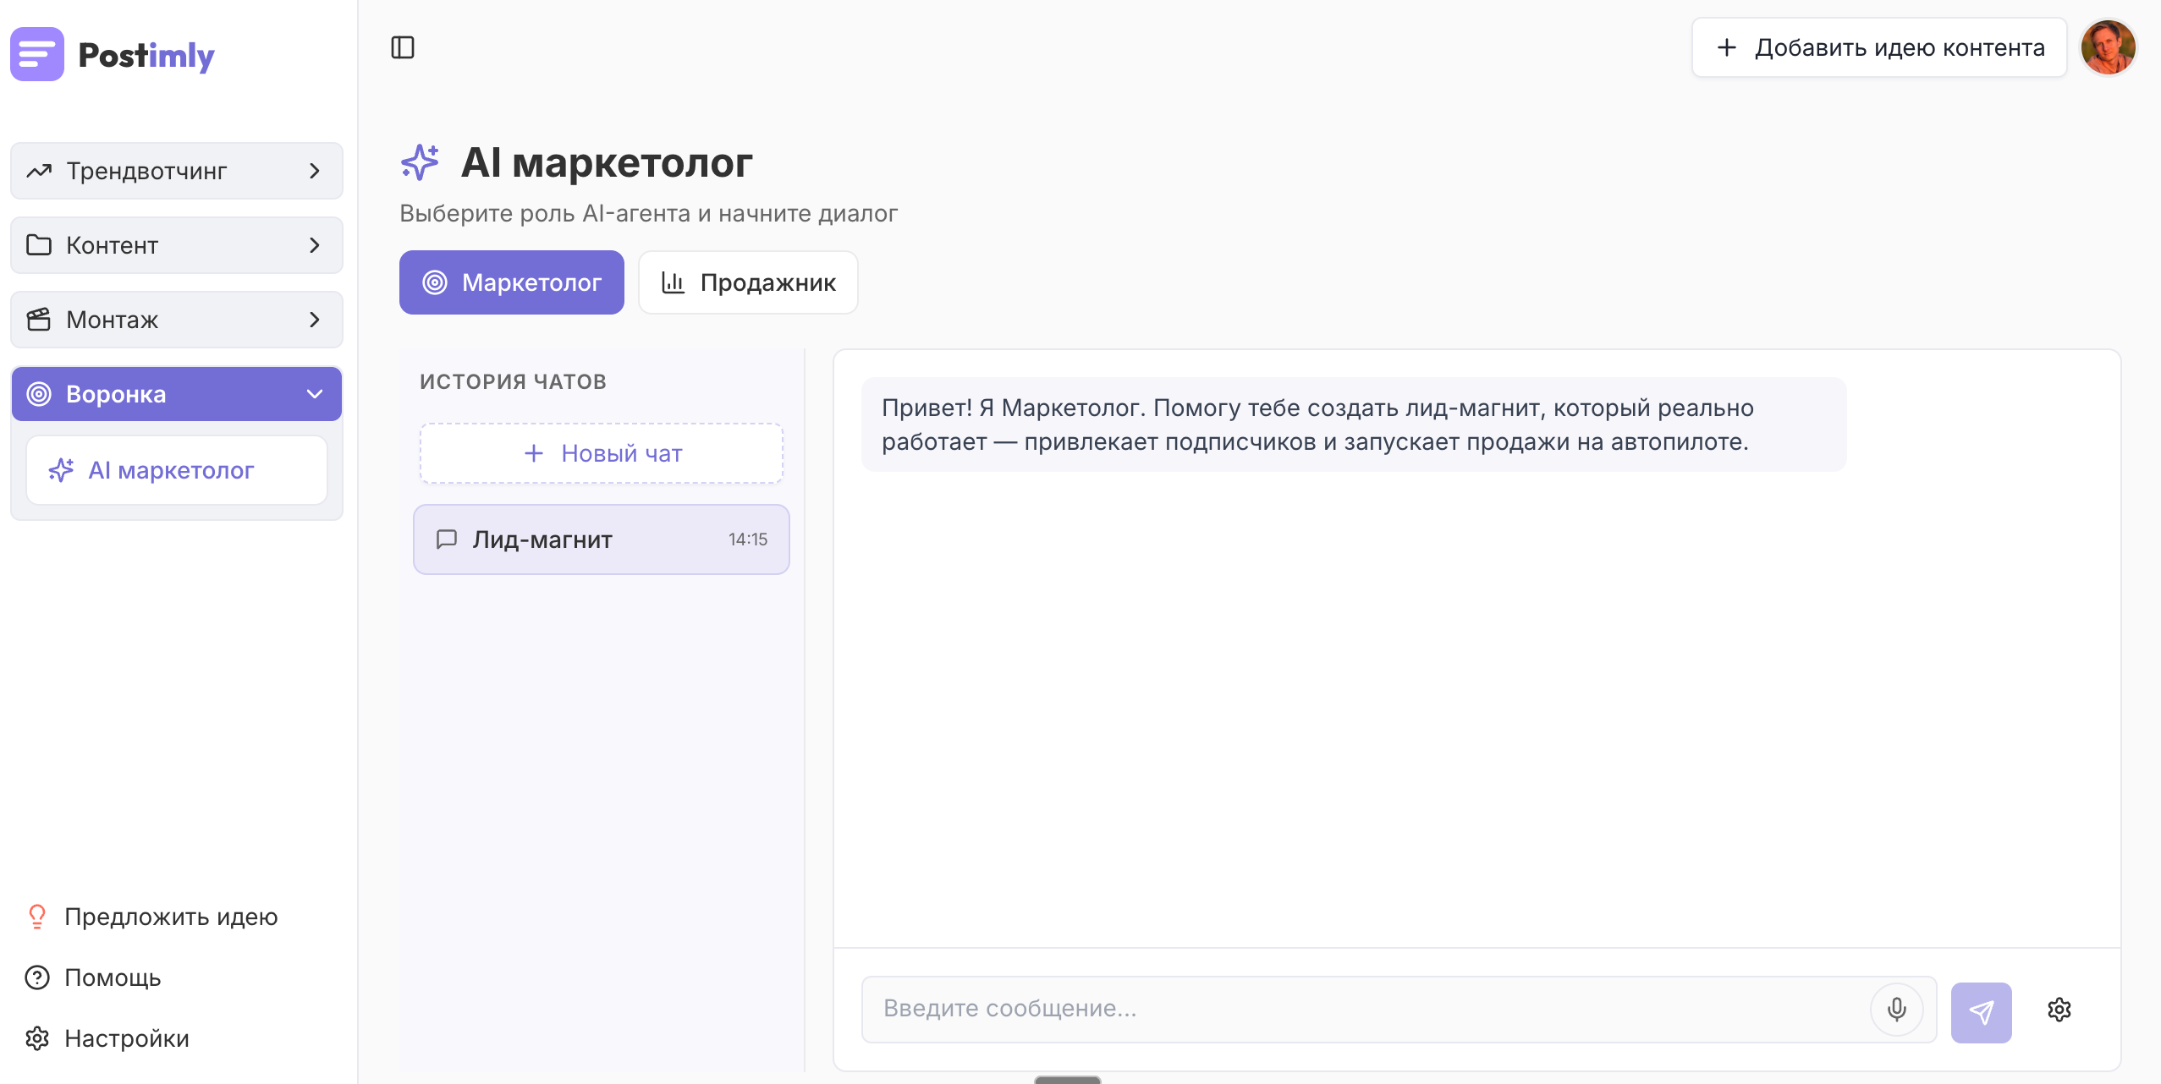The width and height of the screenshot is (2161, 1084).
Task: Open Настройки gear in sidebar
Action: 37,1038
